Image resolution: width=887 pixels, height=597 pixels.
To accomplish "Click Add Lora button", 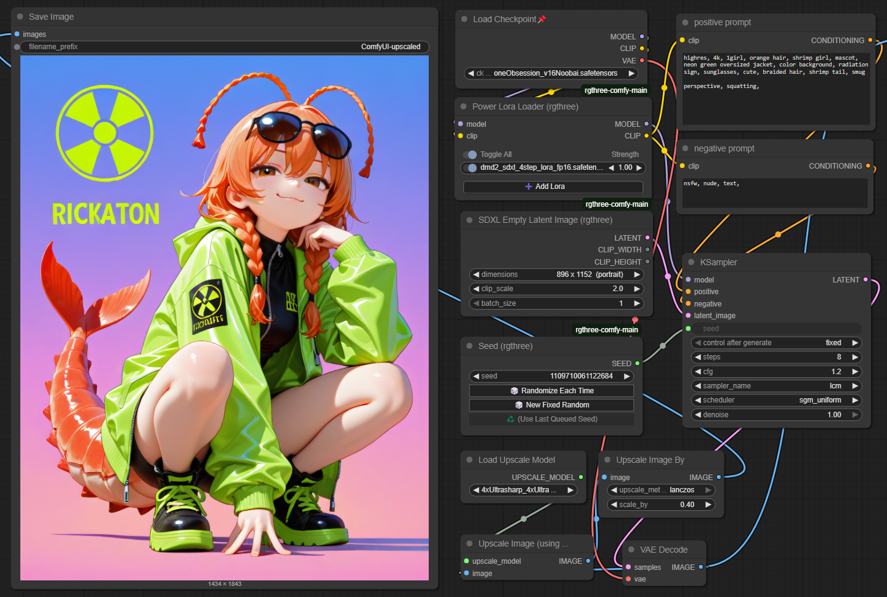I will coord(553,186).
